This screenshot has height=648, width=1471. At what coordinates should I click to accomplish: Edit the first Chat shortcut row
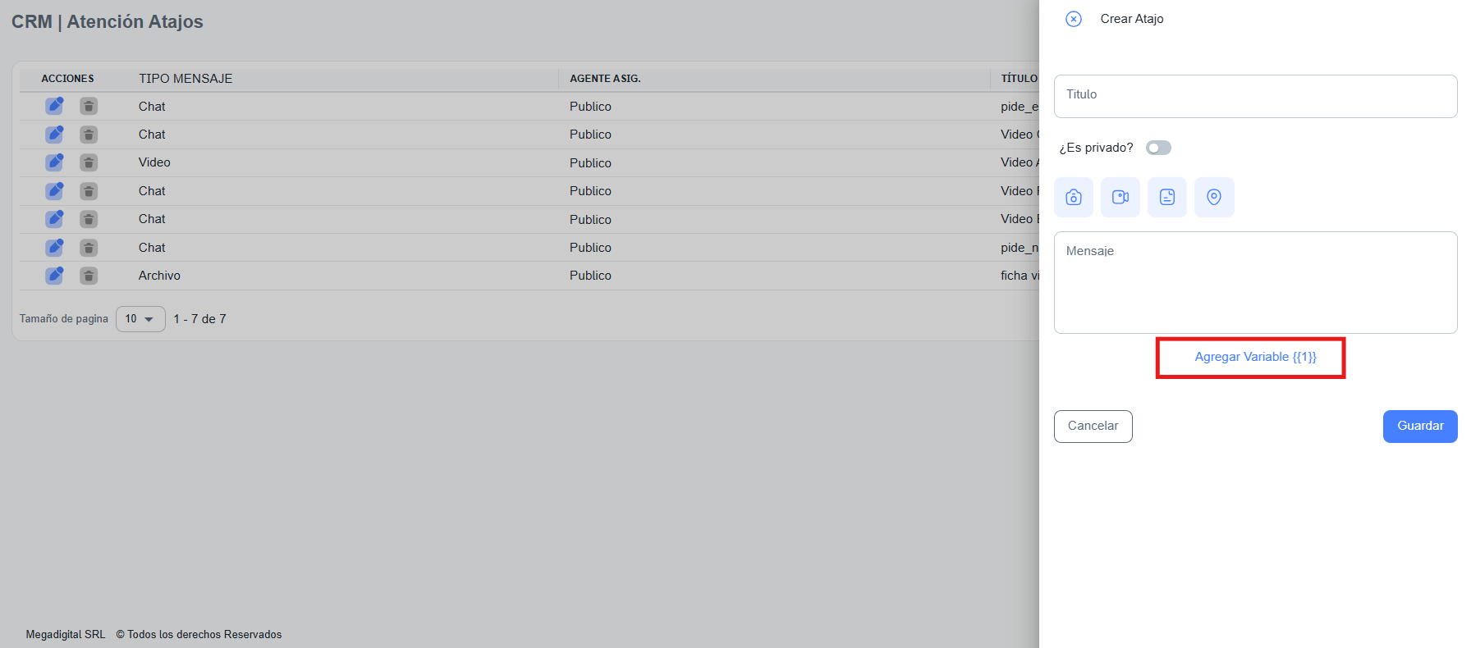coord(54,106)
